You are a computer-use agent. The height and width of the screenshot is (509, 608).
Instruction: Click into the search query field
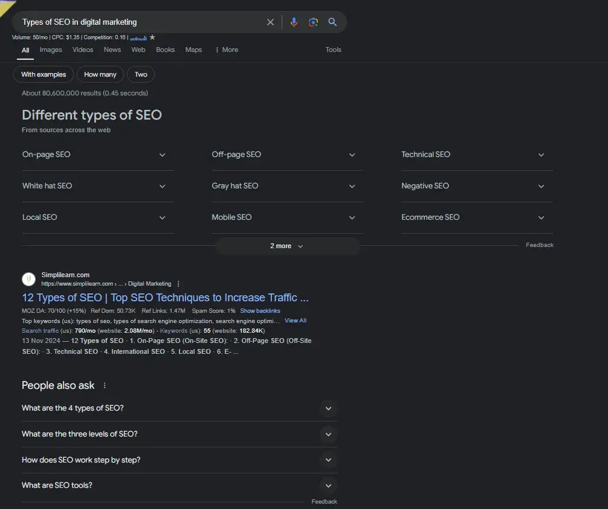click(141, 22)
